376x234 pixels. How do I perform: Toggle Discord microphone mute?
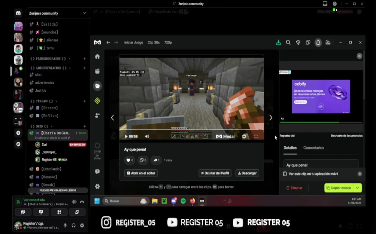[x=65, y=225]
